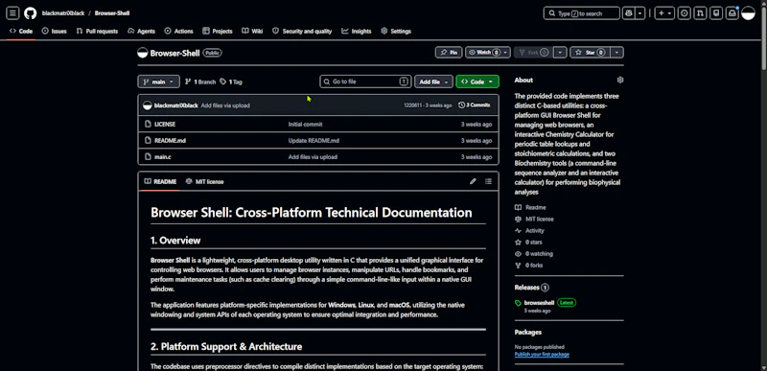Open the Agents tab
The image size is (767, 371).
click(141, 32)
